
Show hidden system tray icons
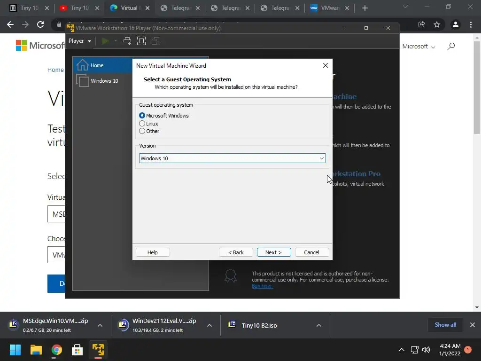pos(401,350)
